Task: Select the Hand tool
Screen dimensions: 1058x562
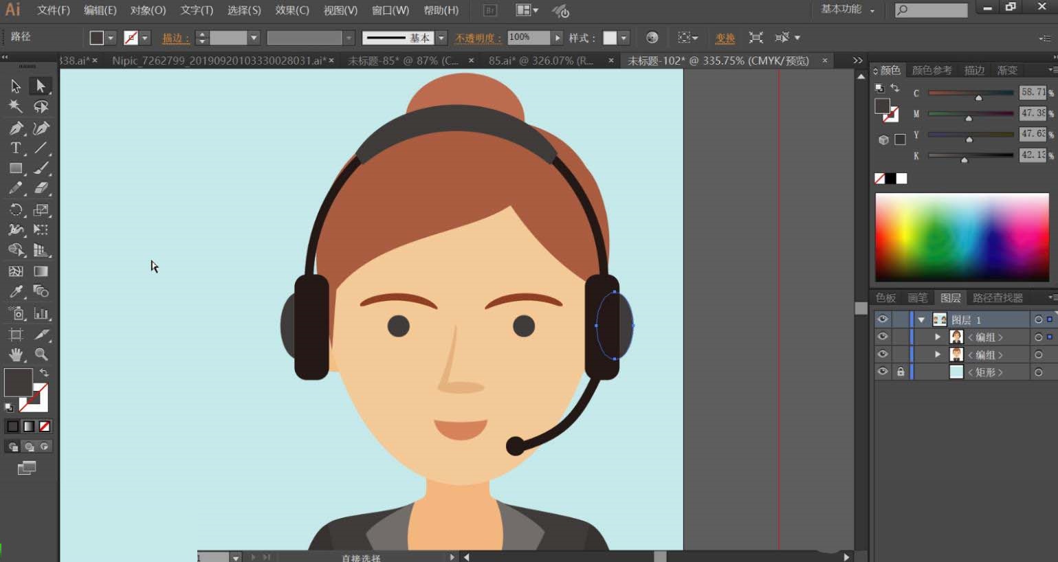Action: point(16,355)
